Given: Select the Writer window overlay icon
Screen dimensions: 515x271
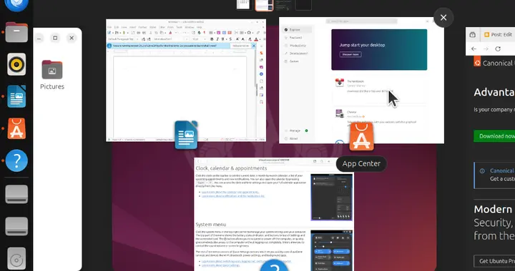Looking at the screenshot, I should pyautogui.click(x=186, y=135).
